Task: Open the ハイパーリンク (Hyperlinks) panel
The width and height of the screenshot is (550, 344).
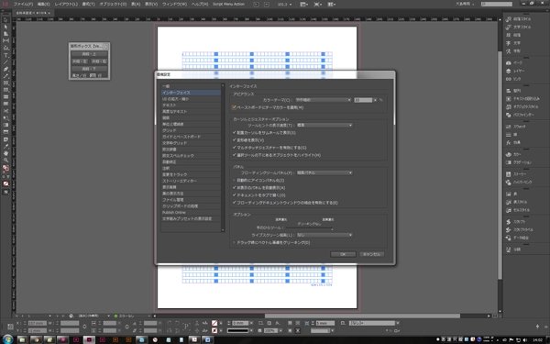Action: pos(519,183)
